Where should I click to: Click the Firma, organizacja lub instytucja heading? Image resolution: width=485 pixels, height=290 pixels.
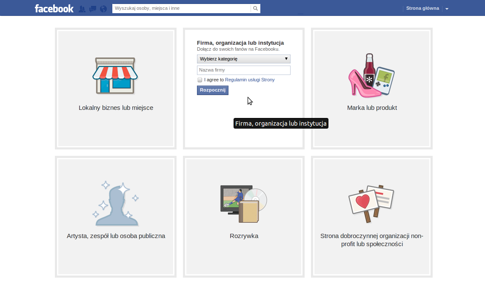240,43
